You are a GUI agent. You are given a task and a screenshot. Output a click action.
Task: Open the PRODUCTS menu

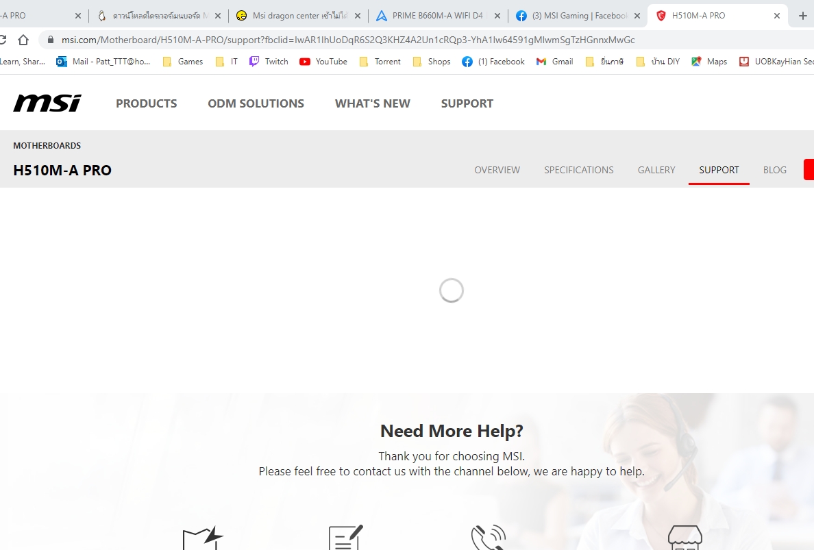pyautogui.click(x=147, y=103)
